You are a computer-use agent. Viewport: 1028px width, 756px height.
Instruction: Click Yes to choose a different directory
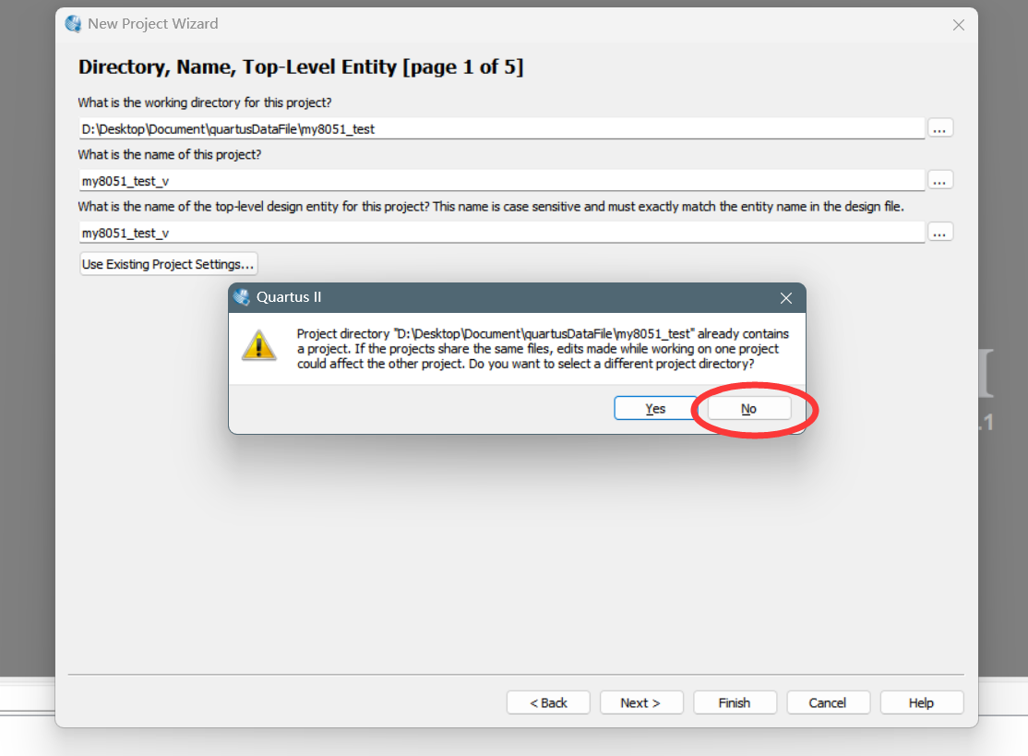(x=655, y=409)
